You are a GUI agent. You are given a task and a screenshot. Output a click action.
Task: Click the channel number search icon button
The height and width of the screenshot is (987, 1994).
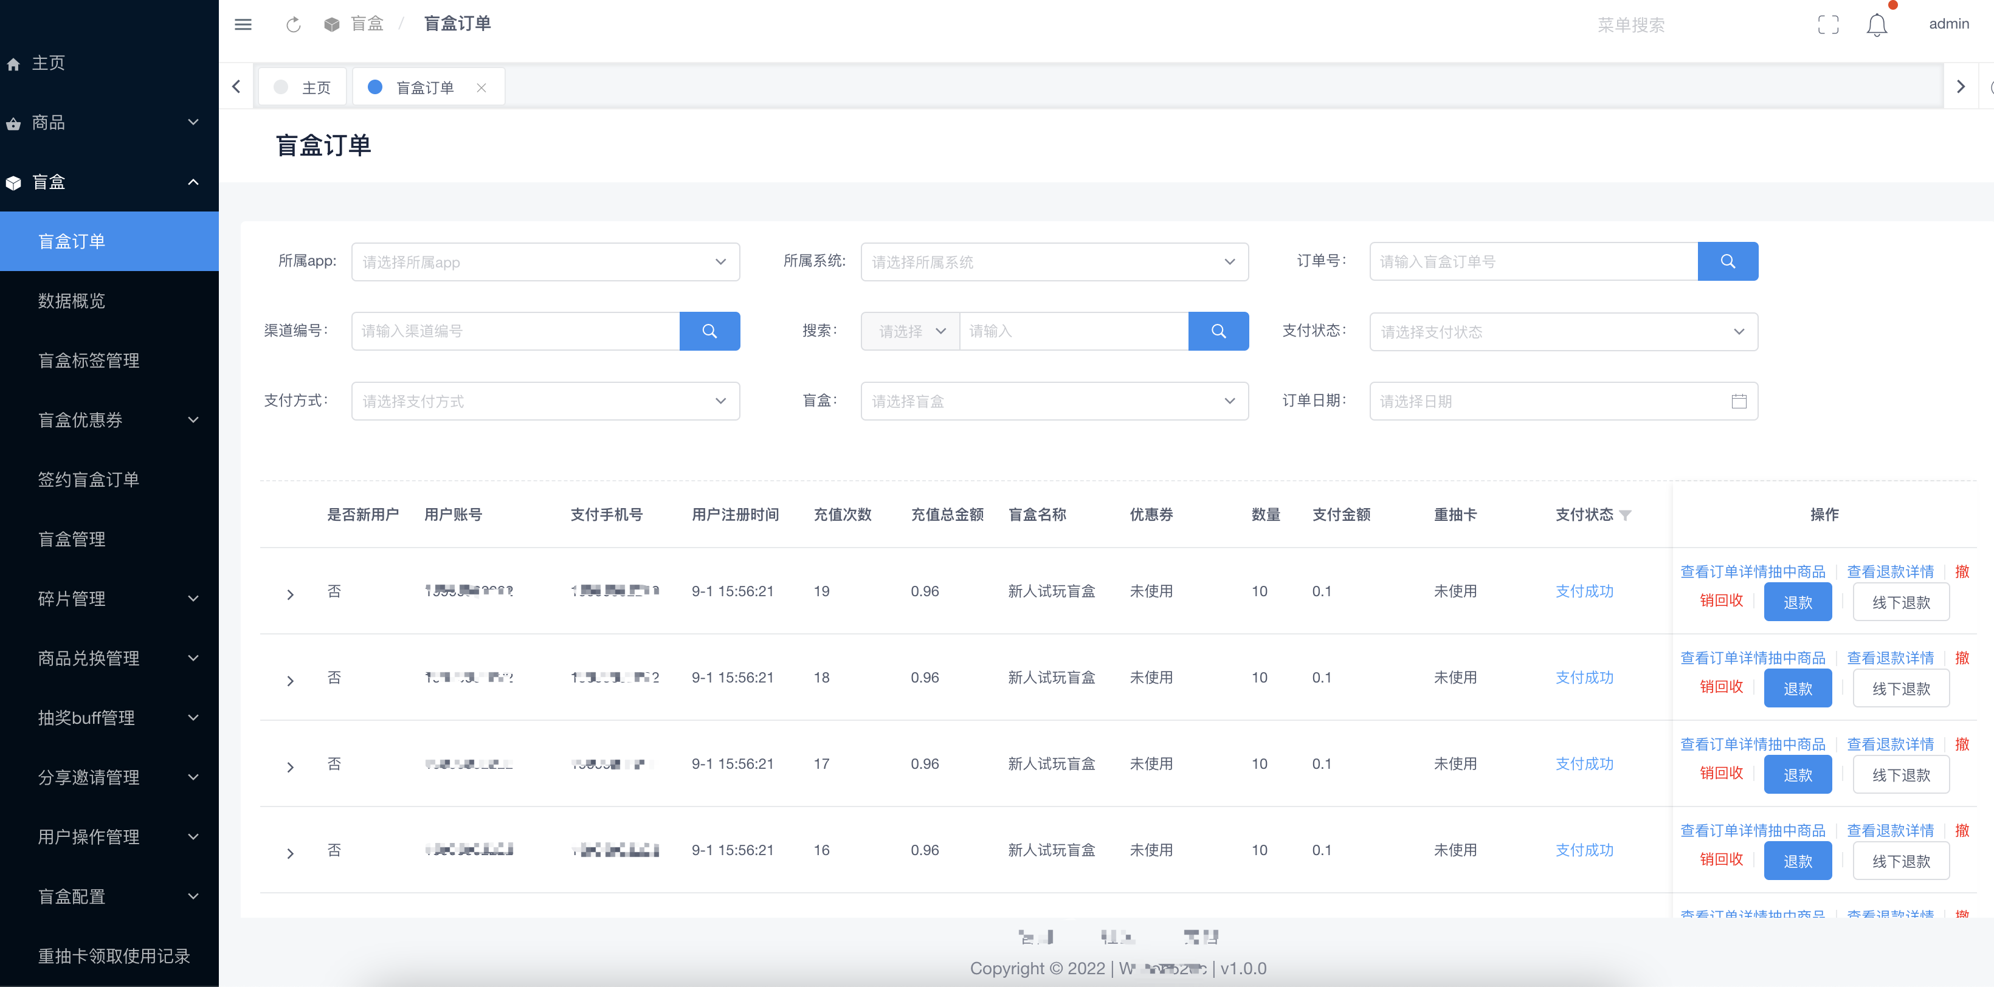point(710,331)
